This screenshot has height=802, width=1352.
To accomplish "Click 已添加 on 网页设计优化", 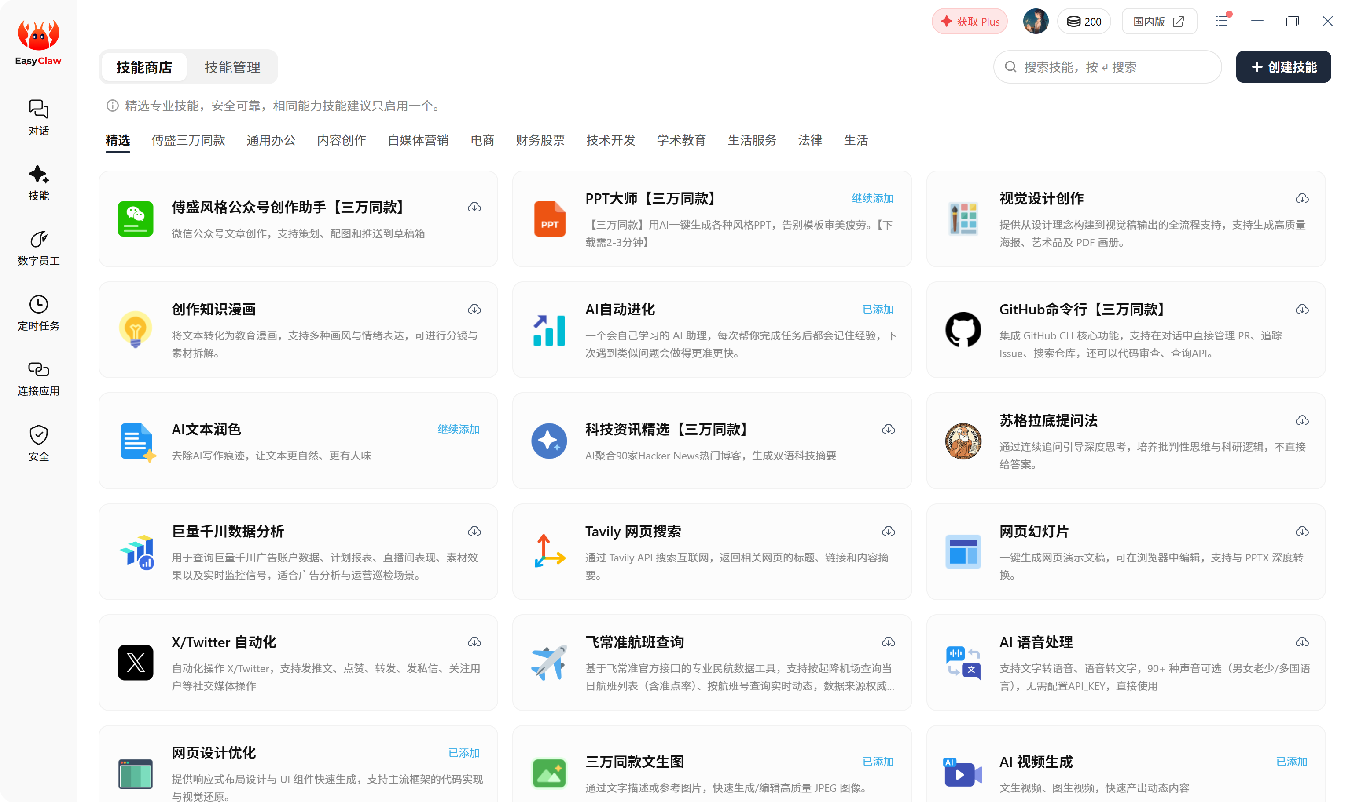I will 463,753.
